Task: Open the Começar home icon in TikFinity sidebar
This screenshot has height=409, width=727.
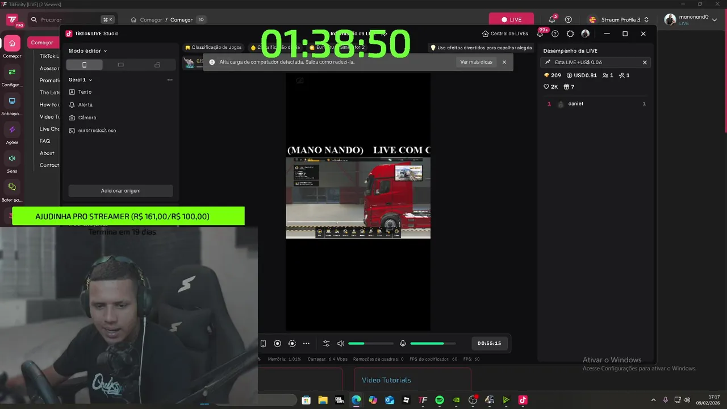Action: [x=12, y=44]
